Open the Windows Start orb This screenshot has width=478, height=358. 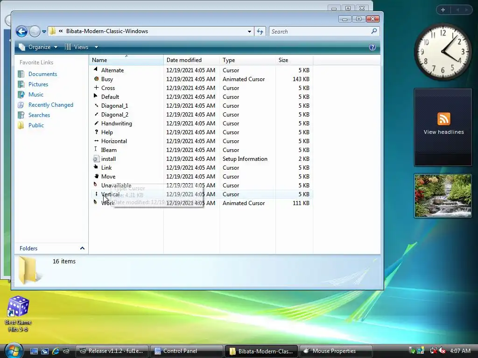click(13, 350)
